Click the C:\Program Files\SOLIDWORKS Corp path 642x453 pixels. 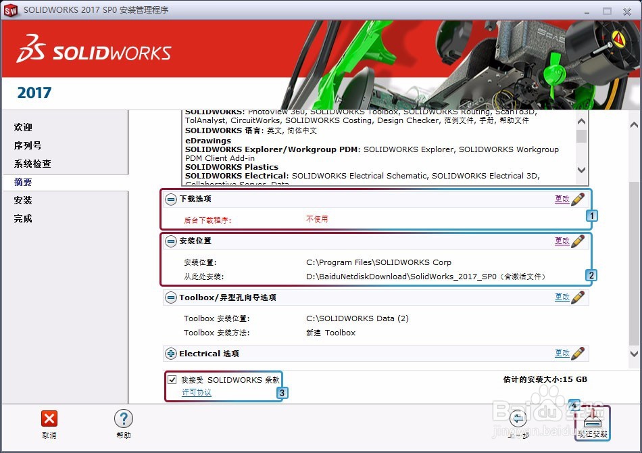[x=378, y=262]
